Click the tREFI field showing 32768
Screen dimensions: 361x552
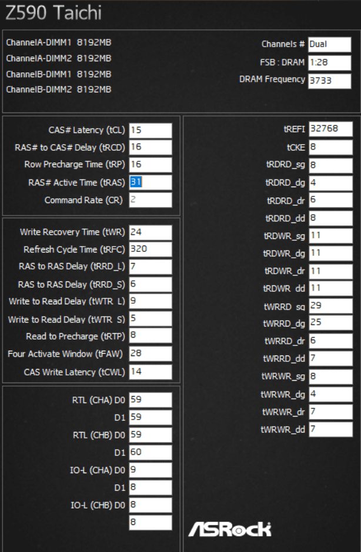(x=331, y=129)
